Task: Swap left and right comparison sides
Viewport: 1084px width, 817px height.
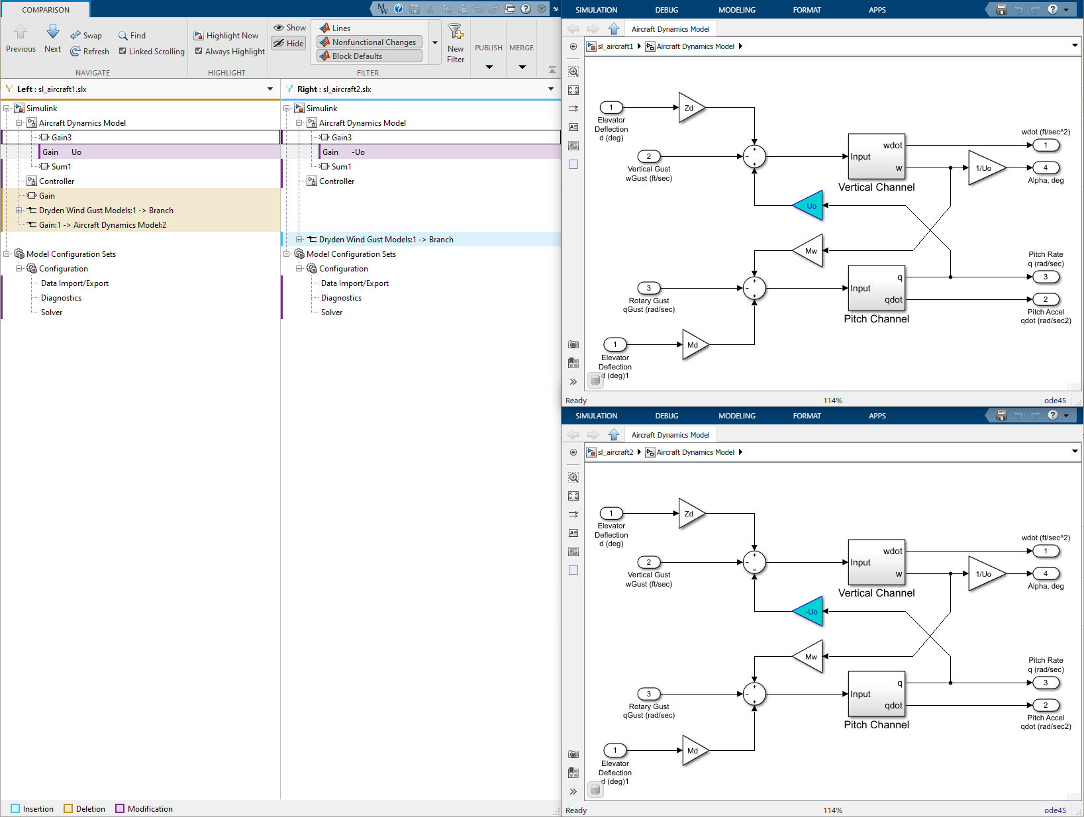Action: 86,36
